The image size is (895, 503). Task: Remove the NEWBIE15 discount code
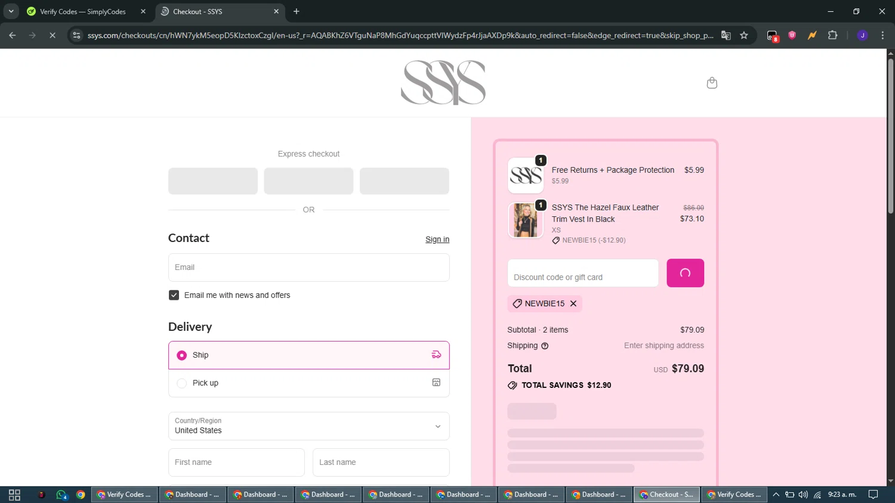tap(573, 303)
